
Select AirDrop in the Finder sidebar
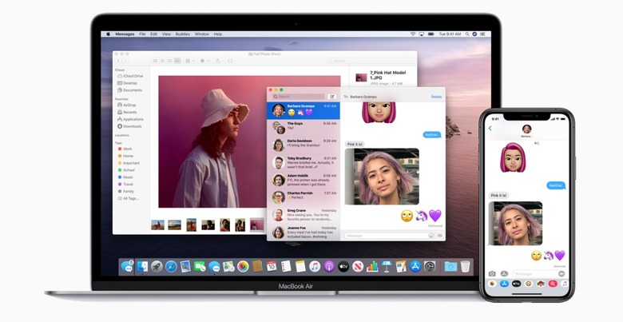click(x=129, y=105)
